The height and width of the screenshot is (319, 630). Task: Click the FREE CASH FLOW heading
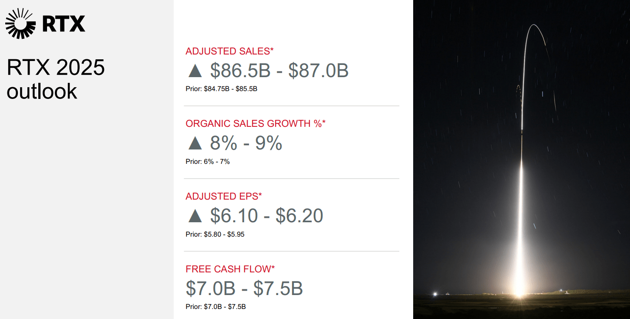tap(230, 269)
